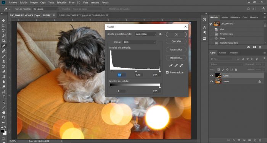Viewport: 267px width, 143px height.
Task: Create a new group with folder icon
Action: point(249,140)
